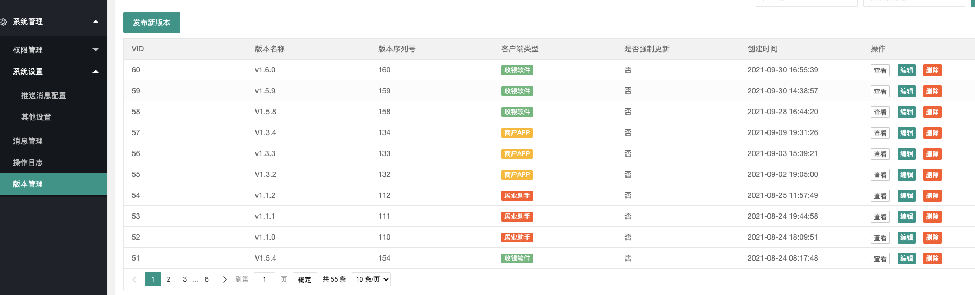The image size is (975, 295).
Task: Click the 确定 page jump button
Action: point(305,279)
